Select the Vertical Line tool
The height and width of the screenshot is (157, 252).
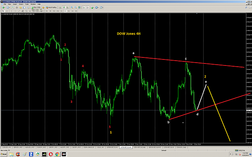point(11,11)
